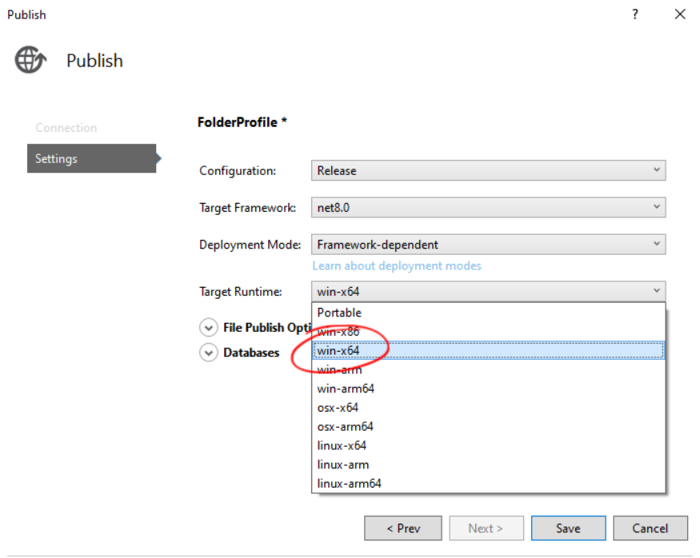Expand the File Publish Options section
This screenshot has height=558, width=700.
209,328
